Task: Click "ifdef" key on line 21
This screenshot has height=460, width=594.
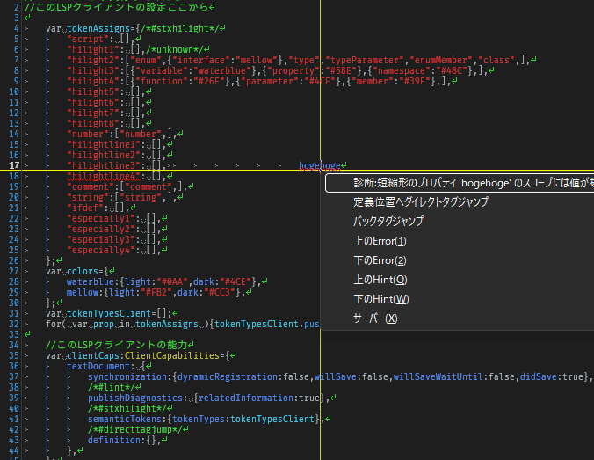Action: click(x=85, y=208)
